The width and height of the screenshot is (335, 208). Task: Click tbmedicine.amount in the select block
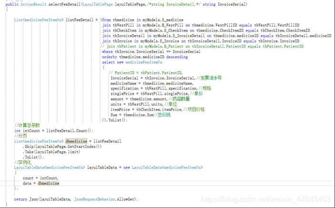tap(148, 99)
